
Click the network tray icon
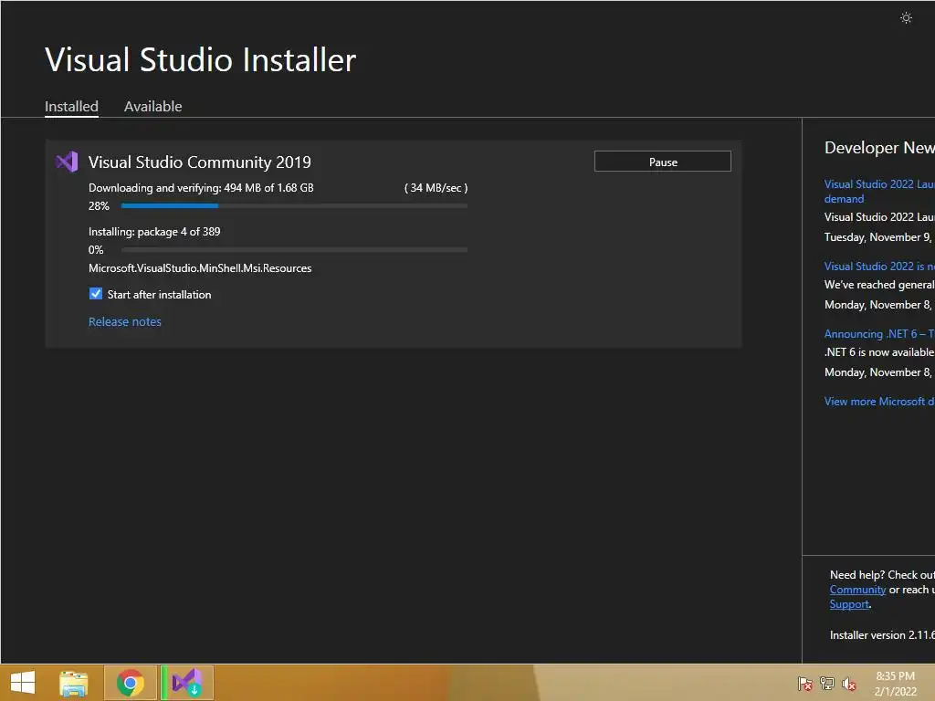coord(827,684)
